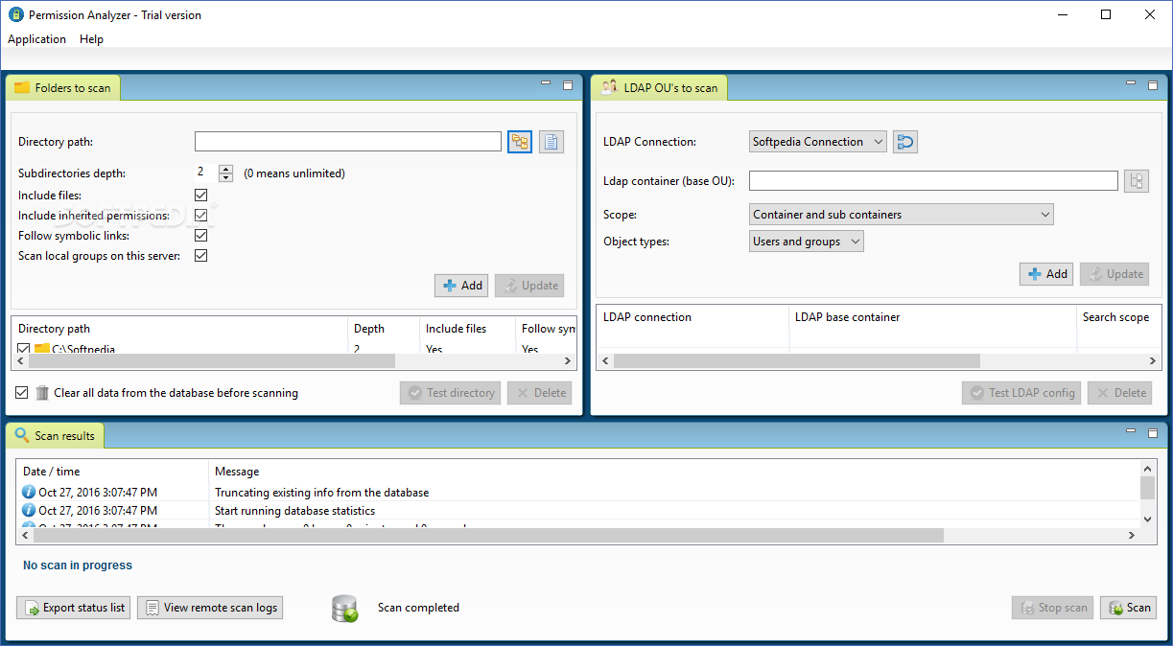This screenshot has height=646, width=1173.
Task: Start a scan with the Scan button
Action: click(x=1128, y=608)
